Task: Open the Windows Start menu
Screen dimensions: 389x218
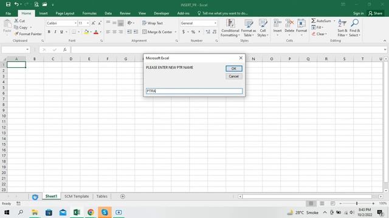Action: [7, 213]
